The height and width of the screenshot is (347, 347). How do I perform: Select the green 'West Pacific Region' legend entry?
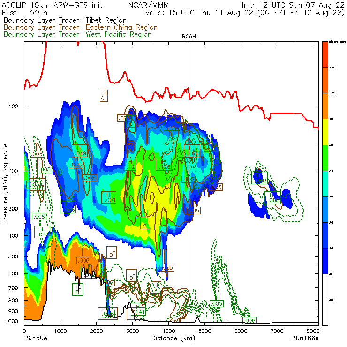119,34
